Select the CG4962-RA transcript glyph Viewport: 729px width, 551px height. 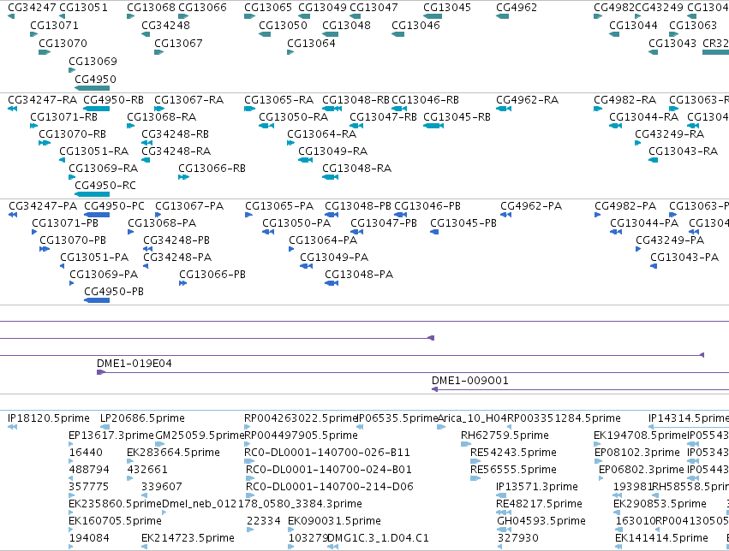504,109
